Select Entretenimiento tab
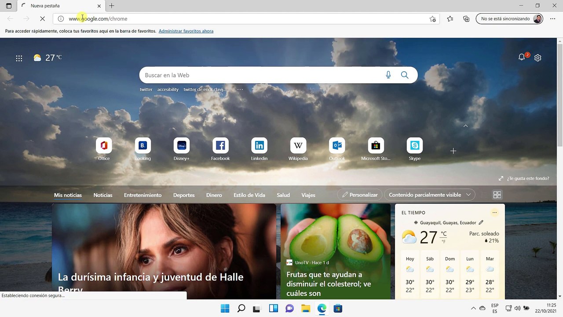563x317 pixels. tap(143, 195)
